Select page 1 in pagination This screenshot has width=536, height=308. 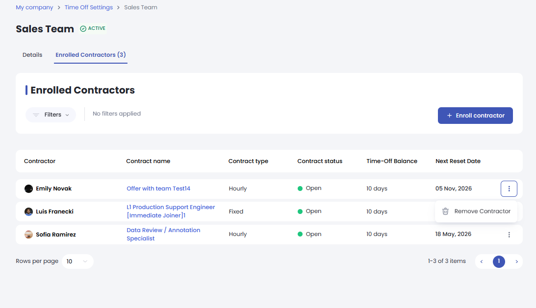[499, 261]
